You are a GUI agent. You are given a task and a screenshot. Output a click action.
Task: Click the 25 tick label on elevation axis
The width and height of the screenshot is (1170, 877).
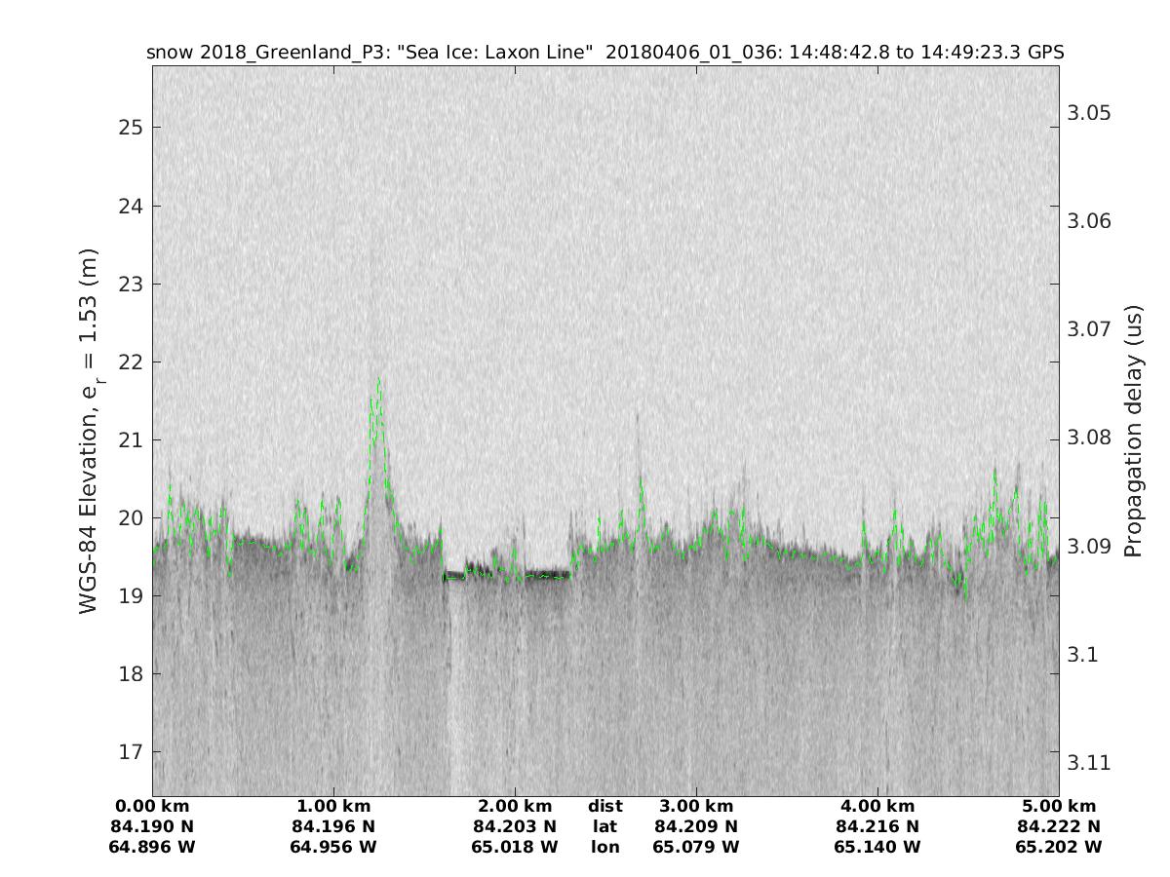pos(131,128)
